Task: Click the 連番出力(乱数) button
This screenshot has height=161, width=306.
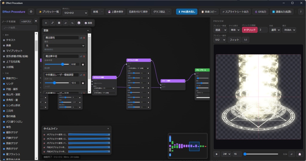Action: 281,12
